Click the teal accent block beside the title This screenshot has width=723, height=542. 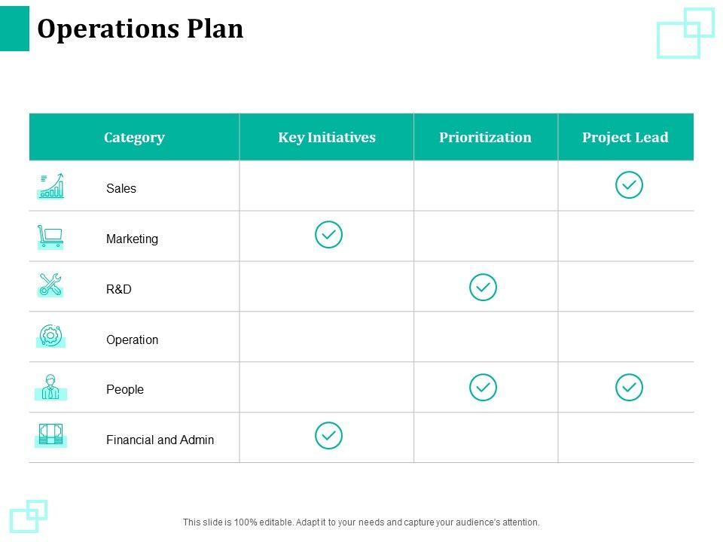[x=14, y=29]
